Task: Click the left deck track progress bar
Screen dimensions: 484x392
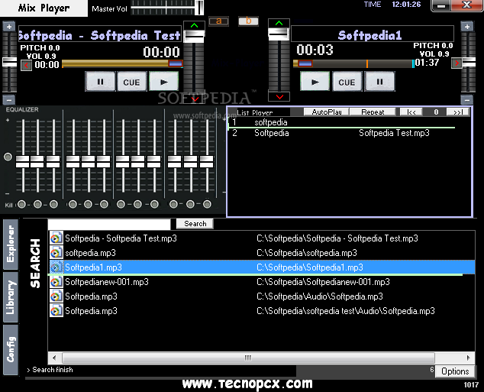Action: [x=123, y=63]
